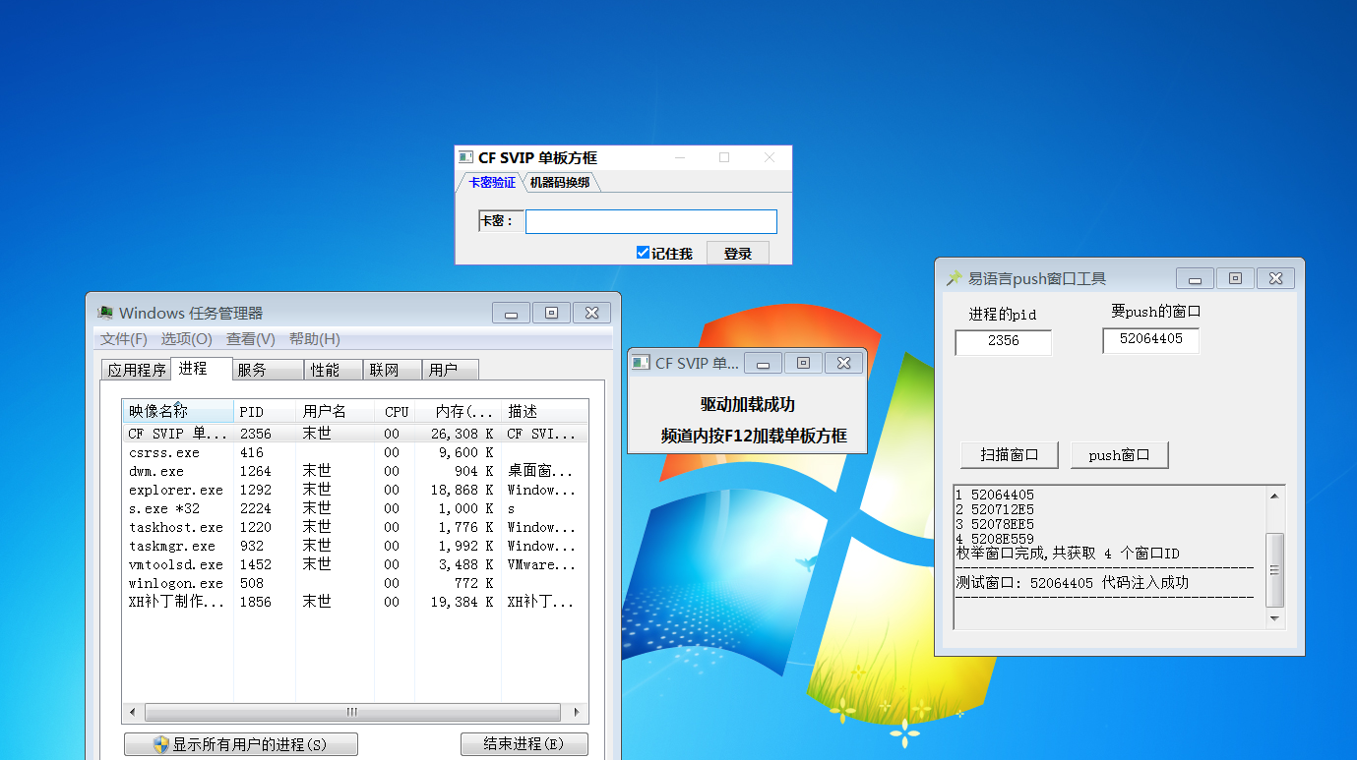Open the 性能 tab
The image size is (1357, 760).
tap(333, 371)
